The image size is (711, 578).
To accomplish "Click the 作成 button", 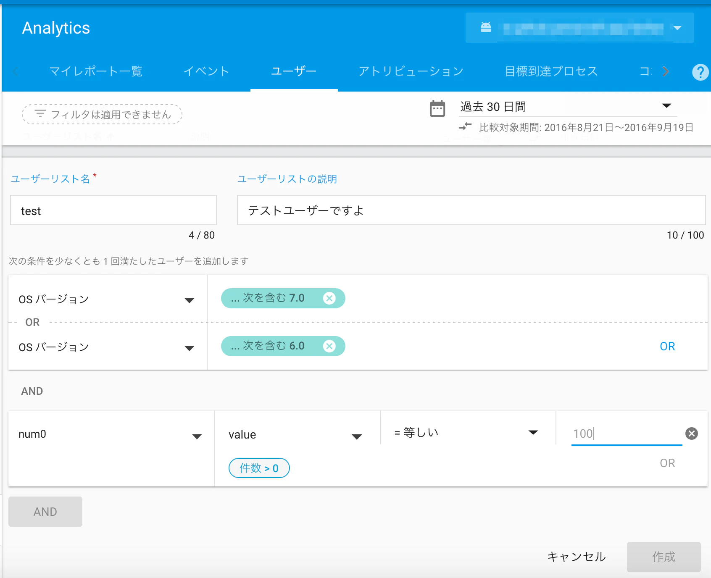I will coord(664,557).
